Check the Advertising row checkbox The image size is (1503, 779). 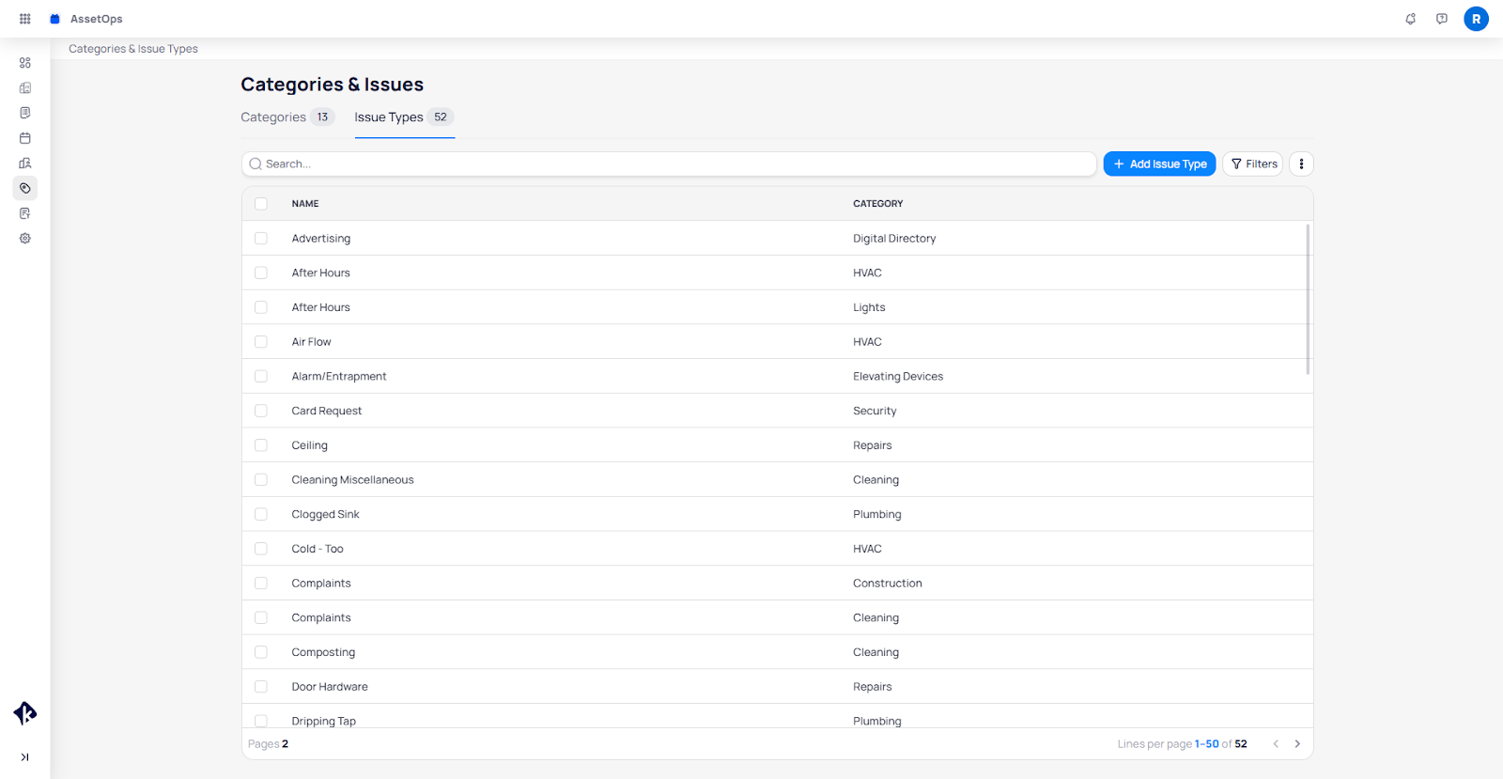click(261, 239)
